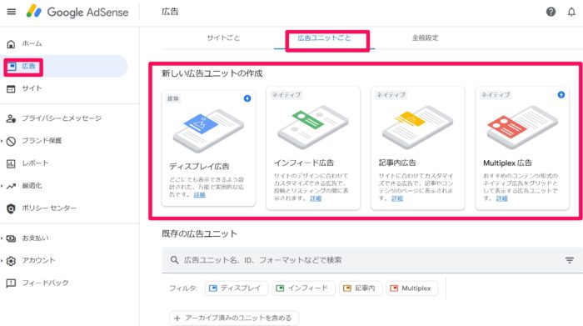The image size is (583, 326).
Task: Click the ネイティブ tag on 記事内広告 card
Action: coord(391,95)
